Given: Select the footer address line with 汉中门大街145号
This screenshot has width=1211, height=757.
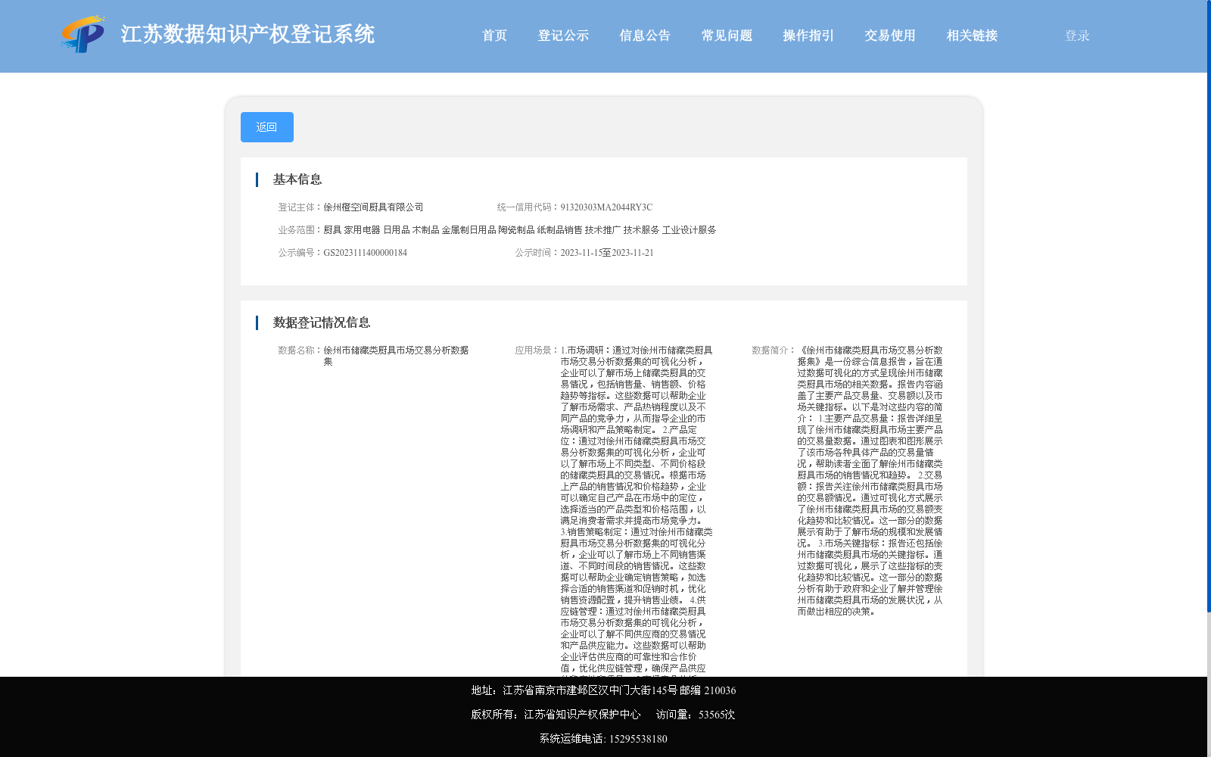Looking at the screenshot, I should 603,690.
